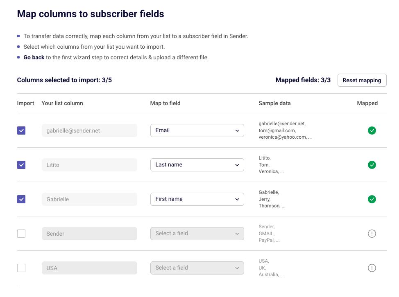Enable import checkbox for Sender column
The width and height of the screenshot is (399, 297).
click(21, 234)
